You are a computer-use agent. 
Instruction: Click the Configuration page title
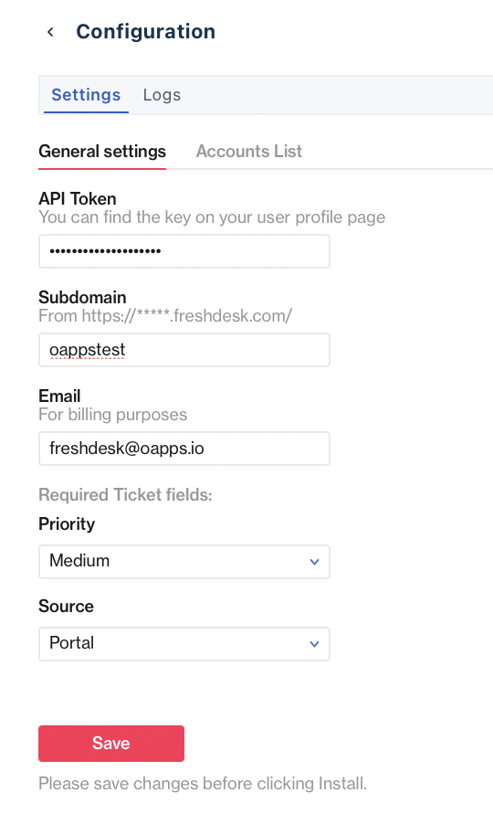click(146, 32)
